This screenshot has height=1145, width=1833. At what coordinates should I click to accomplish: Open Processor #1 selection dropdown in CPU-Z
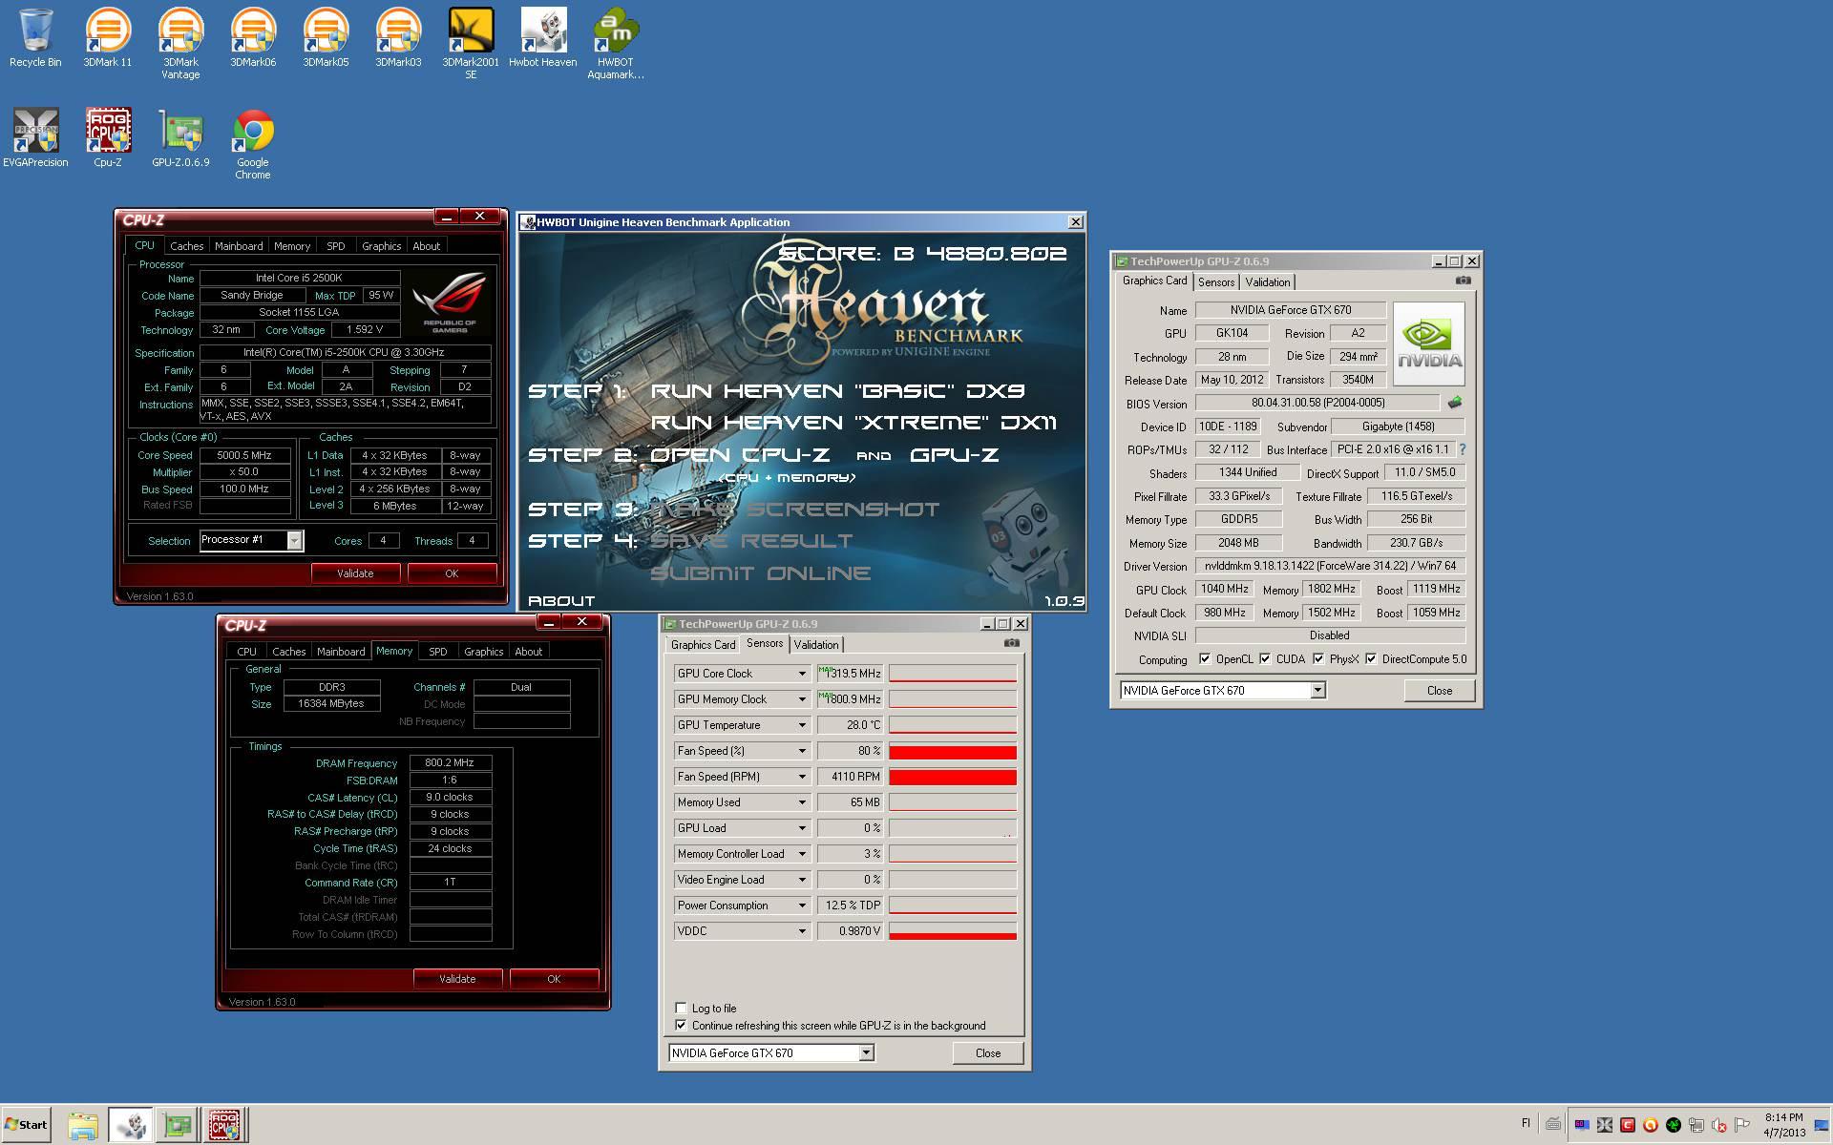tap(295, 540)
